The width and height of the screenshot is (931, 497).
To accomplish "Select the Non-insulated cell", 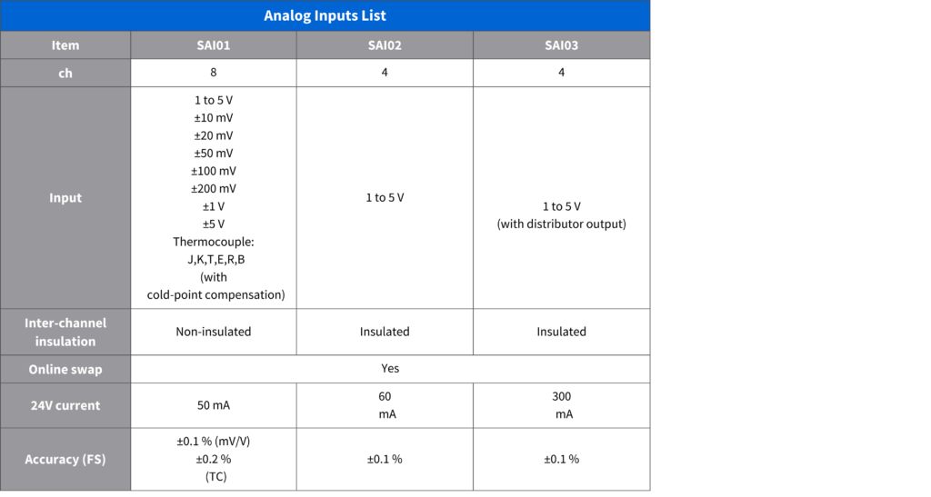I will (213, 332).
